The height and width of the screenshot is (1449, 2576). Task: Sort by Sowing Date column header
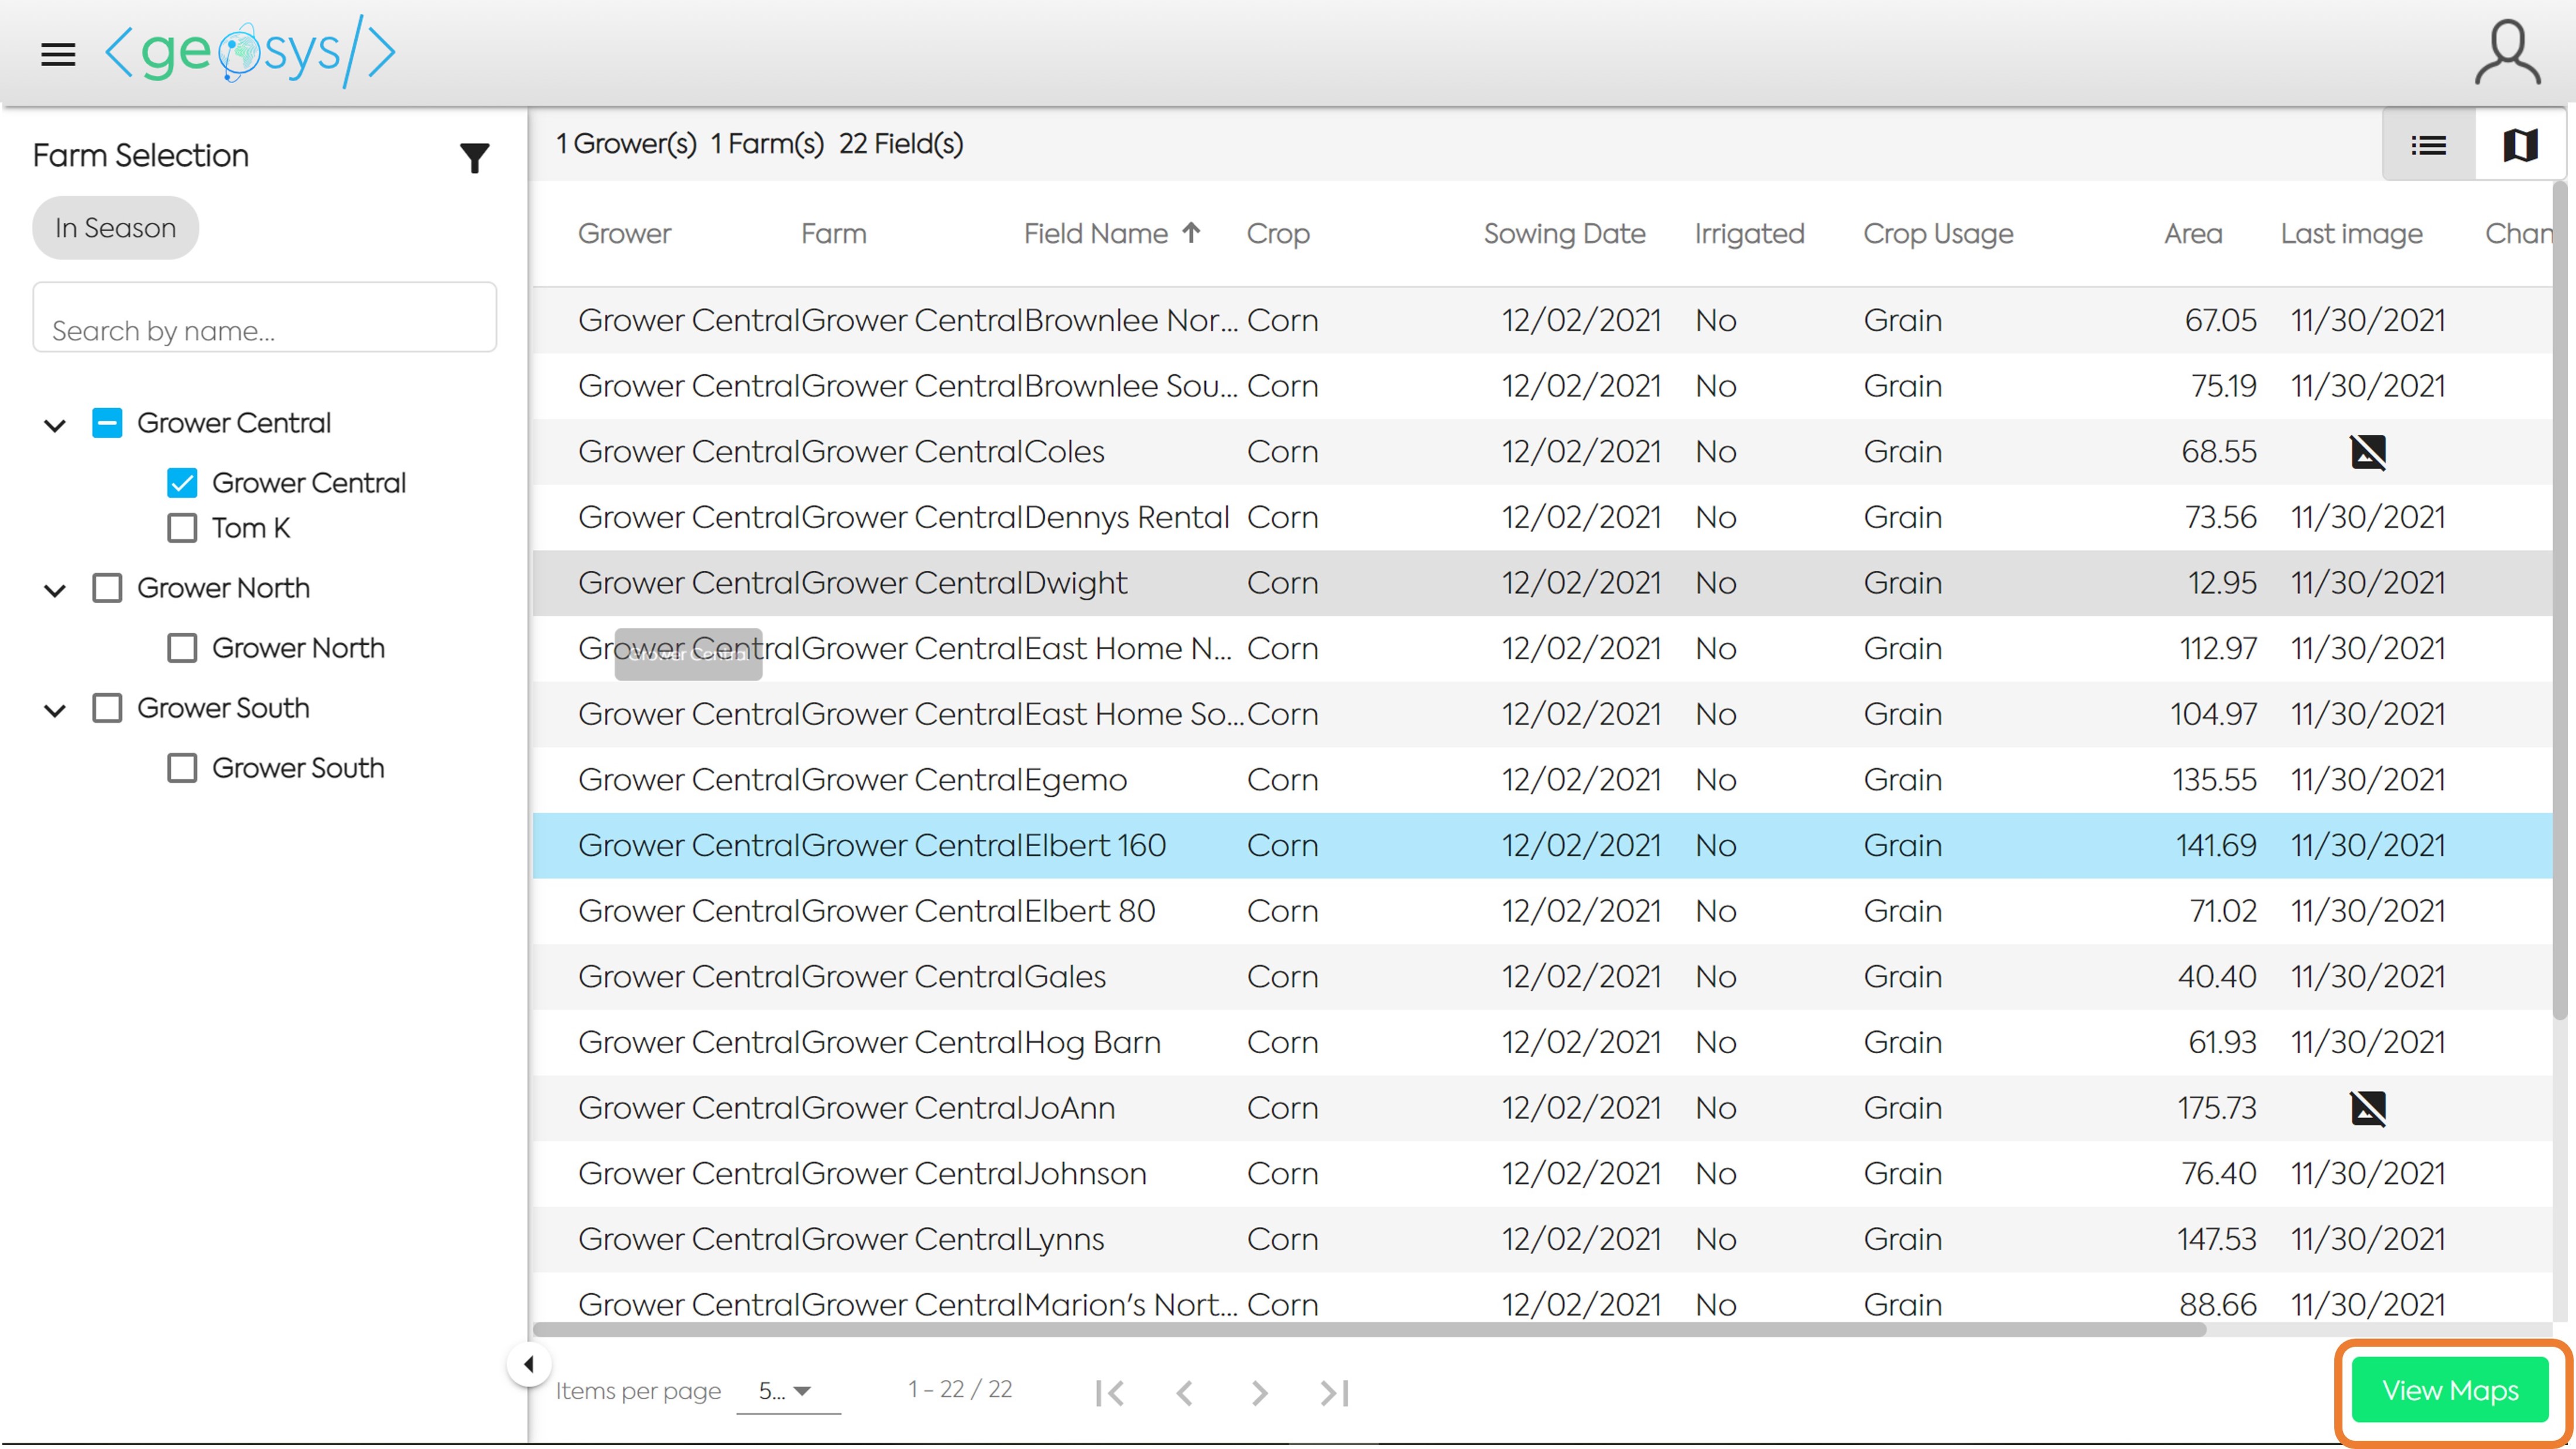point(1564,234)
